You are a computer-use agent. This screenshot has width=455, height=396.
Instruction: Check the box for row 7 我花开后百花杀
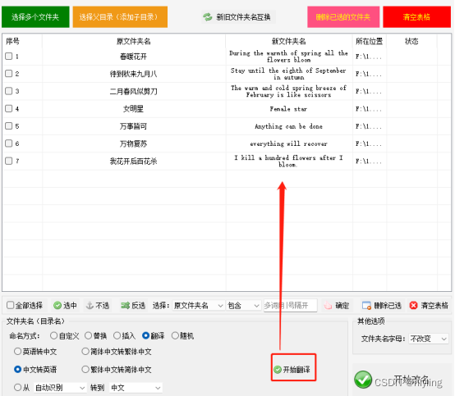pyautogui.click(x=9, y=161)
